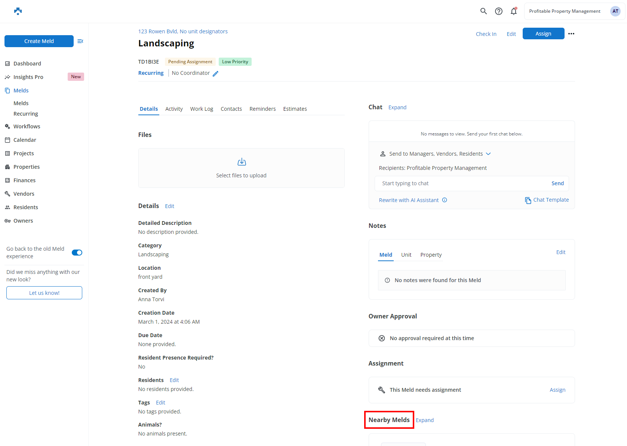Click the file upload icon
Image resolution: width=627 pixels, height=446 pixels.
tap(242, 162)
